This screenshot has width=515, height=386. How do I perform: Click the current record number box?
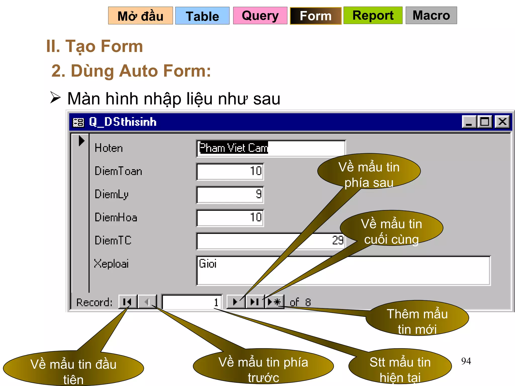(x=192, y=302)
